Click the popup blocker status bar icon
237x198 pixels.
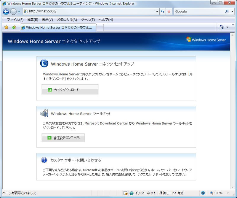[125, 193]
